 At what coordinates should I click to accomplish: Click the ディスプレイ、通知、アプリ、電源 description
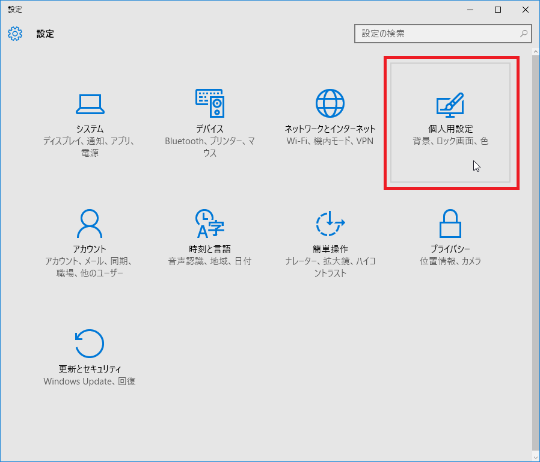(x=90, y=147)
